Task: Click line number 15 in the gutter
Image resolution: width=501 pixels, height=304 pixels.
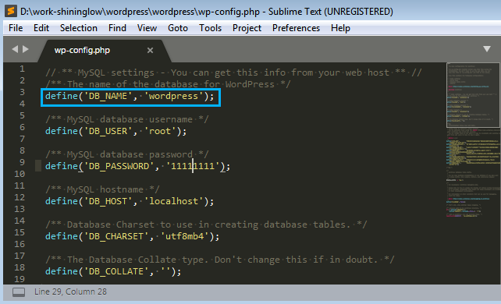Action: [x=20, y=232]
